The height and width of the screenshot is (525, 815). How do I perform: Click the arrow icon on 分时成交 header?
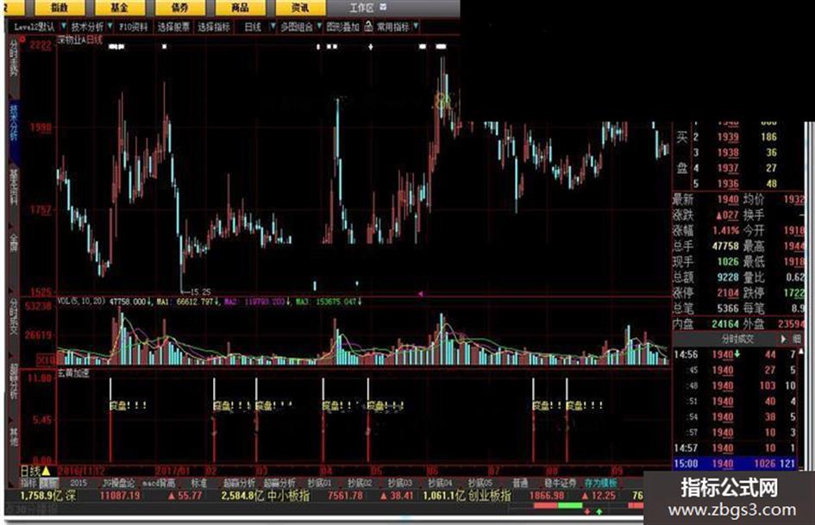click(x=783, y=339)
